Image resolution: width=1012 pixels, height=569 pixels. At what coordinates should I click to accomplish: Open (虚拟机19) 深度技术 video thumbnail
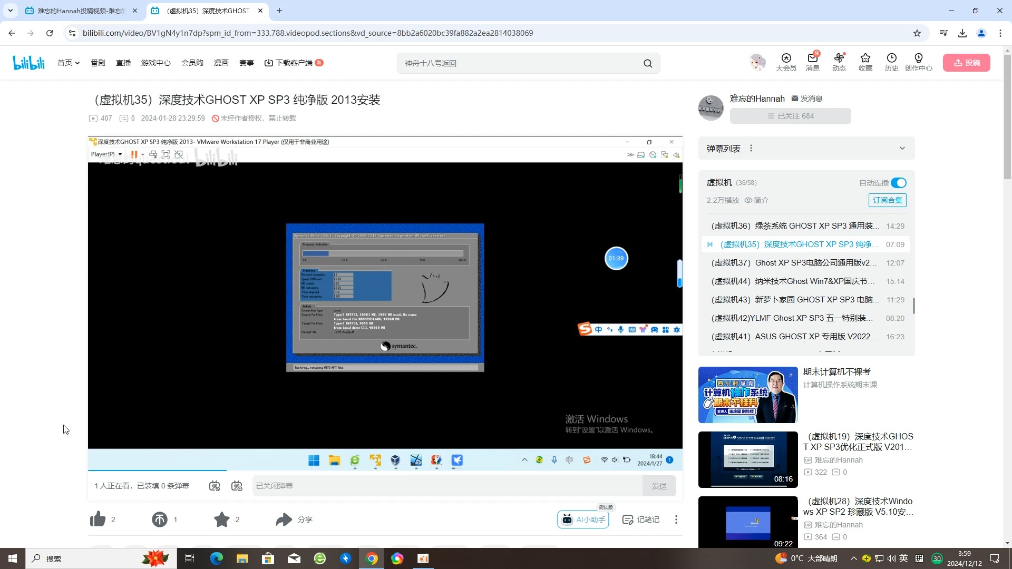pos(748,459)
